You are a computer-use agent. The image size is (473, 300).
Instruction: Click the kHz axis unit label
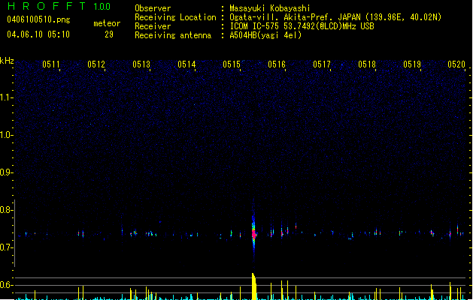7,61
